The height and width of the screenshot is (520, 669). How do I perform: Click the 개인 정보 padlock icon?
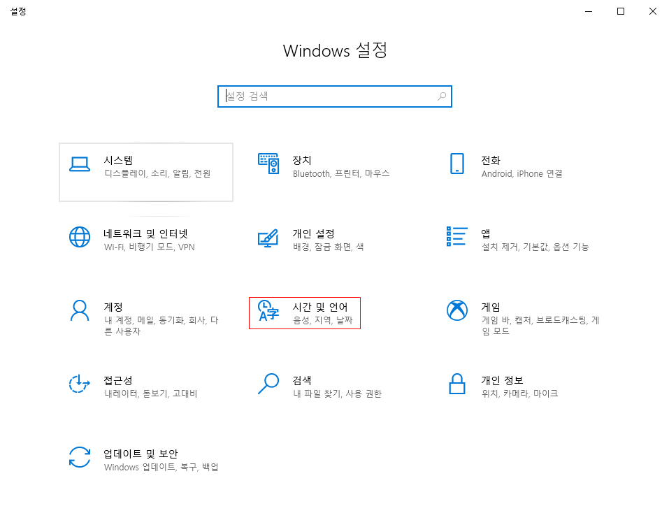click(x=457, y=384)
